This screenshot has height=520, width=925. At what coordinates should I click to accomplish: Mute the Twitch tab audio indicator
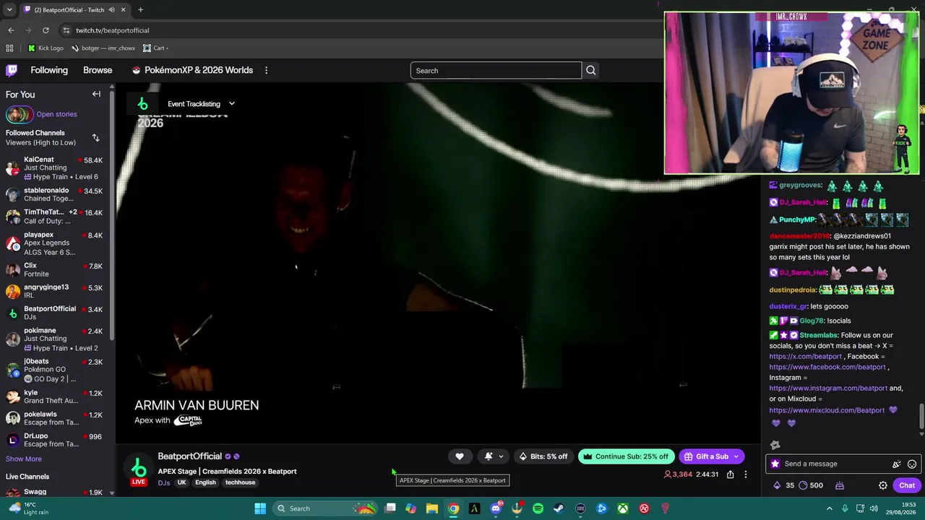(x=112, y=10)
